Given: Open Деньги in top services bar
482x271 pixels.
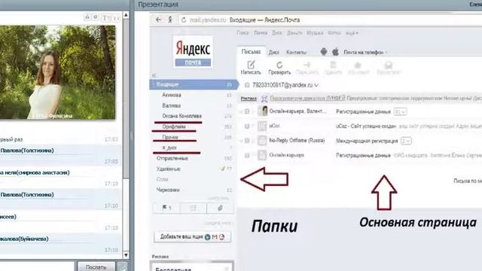Looking at the screenshot, I should [294, 32].
